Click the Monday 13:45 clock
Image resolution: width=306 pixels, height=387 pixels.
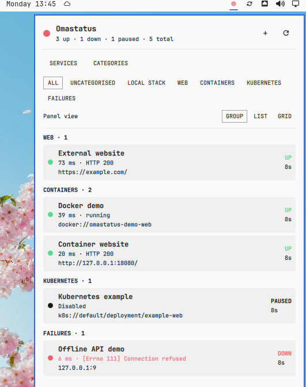[x=31, y=4]
